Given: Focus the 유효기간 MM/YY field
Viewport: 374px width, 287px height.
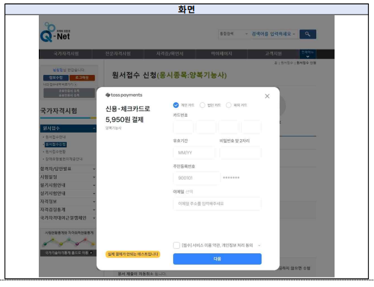Looking at the screenshot, I should (x=194, y=152).
